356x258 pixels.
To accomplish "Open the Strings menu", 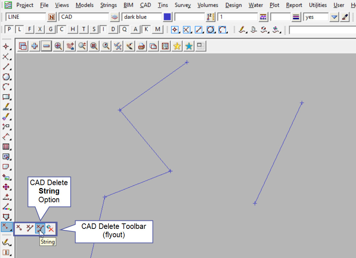I will (x=108, y=5).
